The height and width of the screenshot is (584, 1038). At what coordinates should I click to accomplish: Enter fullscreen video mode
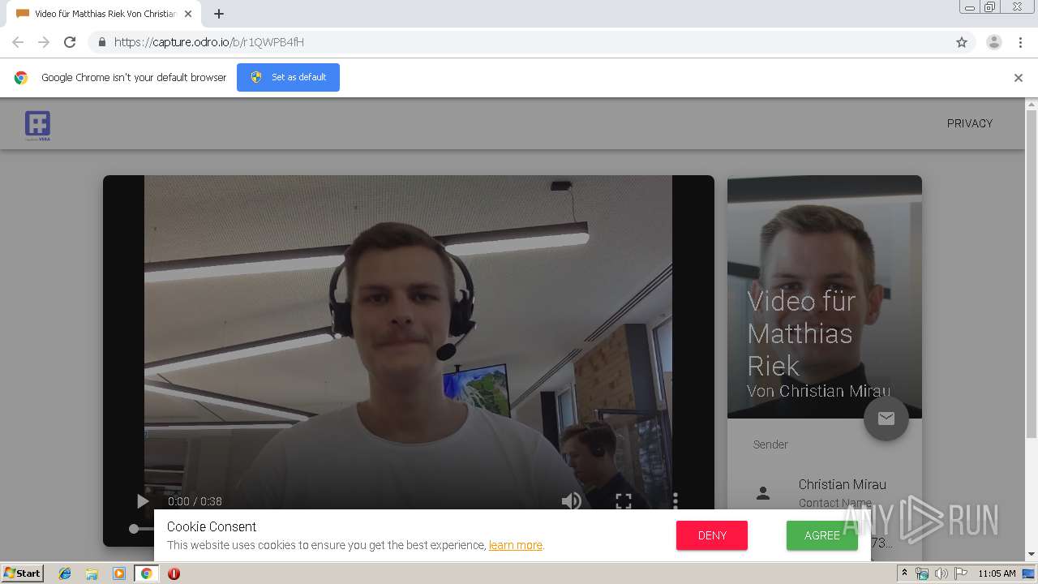tap(623, 501)
